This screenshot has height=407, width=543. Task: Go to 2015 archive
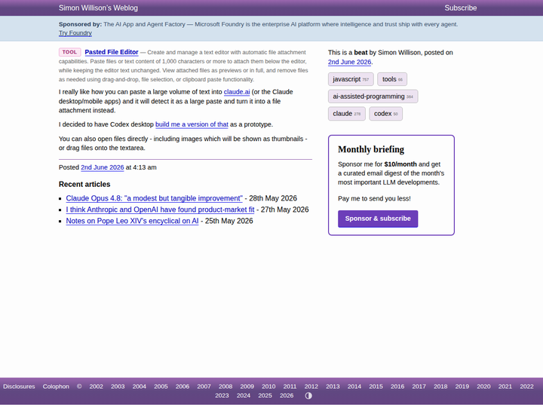tap(376, 386)
